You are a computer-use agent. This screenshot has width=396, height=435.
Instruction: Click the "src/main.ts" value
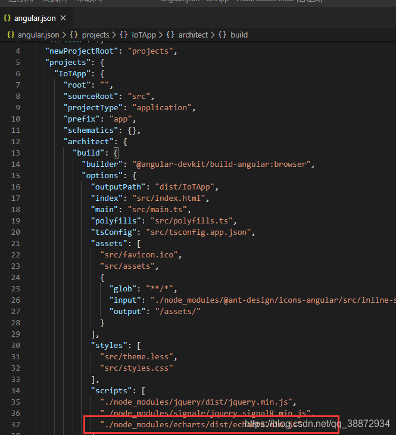[157, 209]
